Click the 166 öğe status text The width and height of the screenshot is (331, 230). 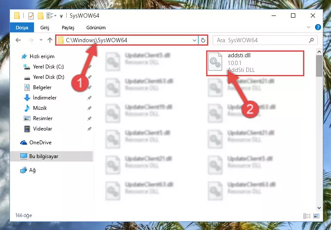24,215
